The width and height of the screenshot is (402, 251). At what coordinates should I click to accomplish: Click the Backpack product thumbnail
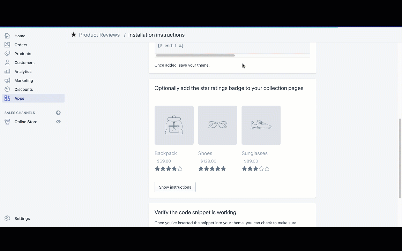174,125
